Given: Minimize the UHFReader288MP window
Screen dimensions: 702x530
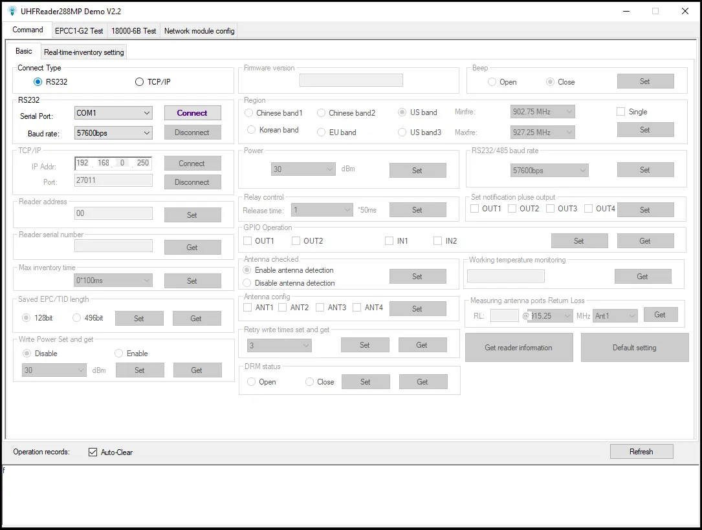Looking at the screenshot, I should pos(626,11).
